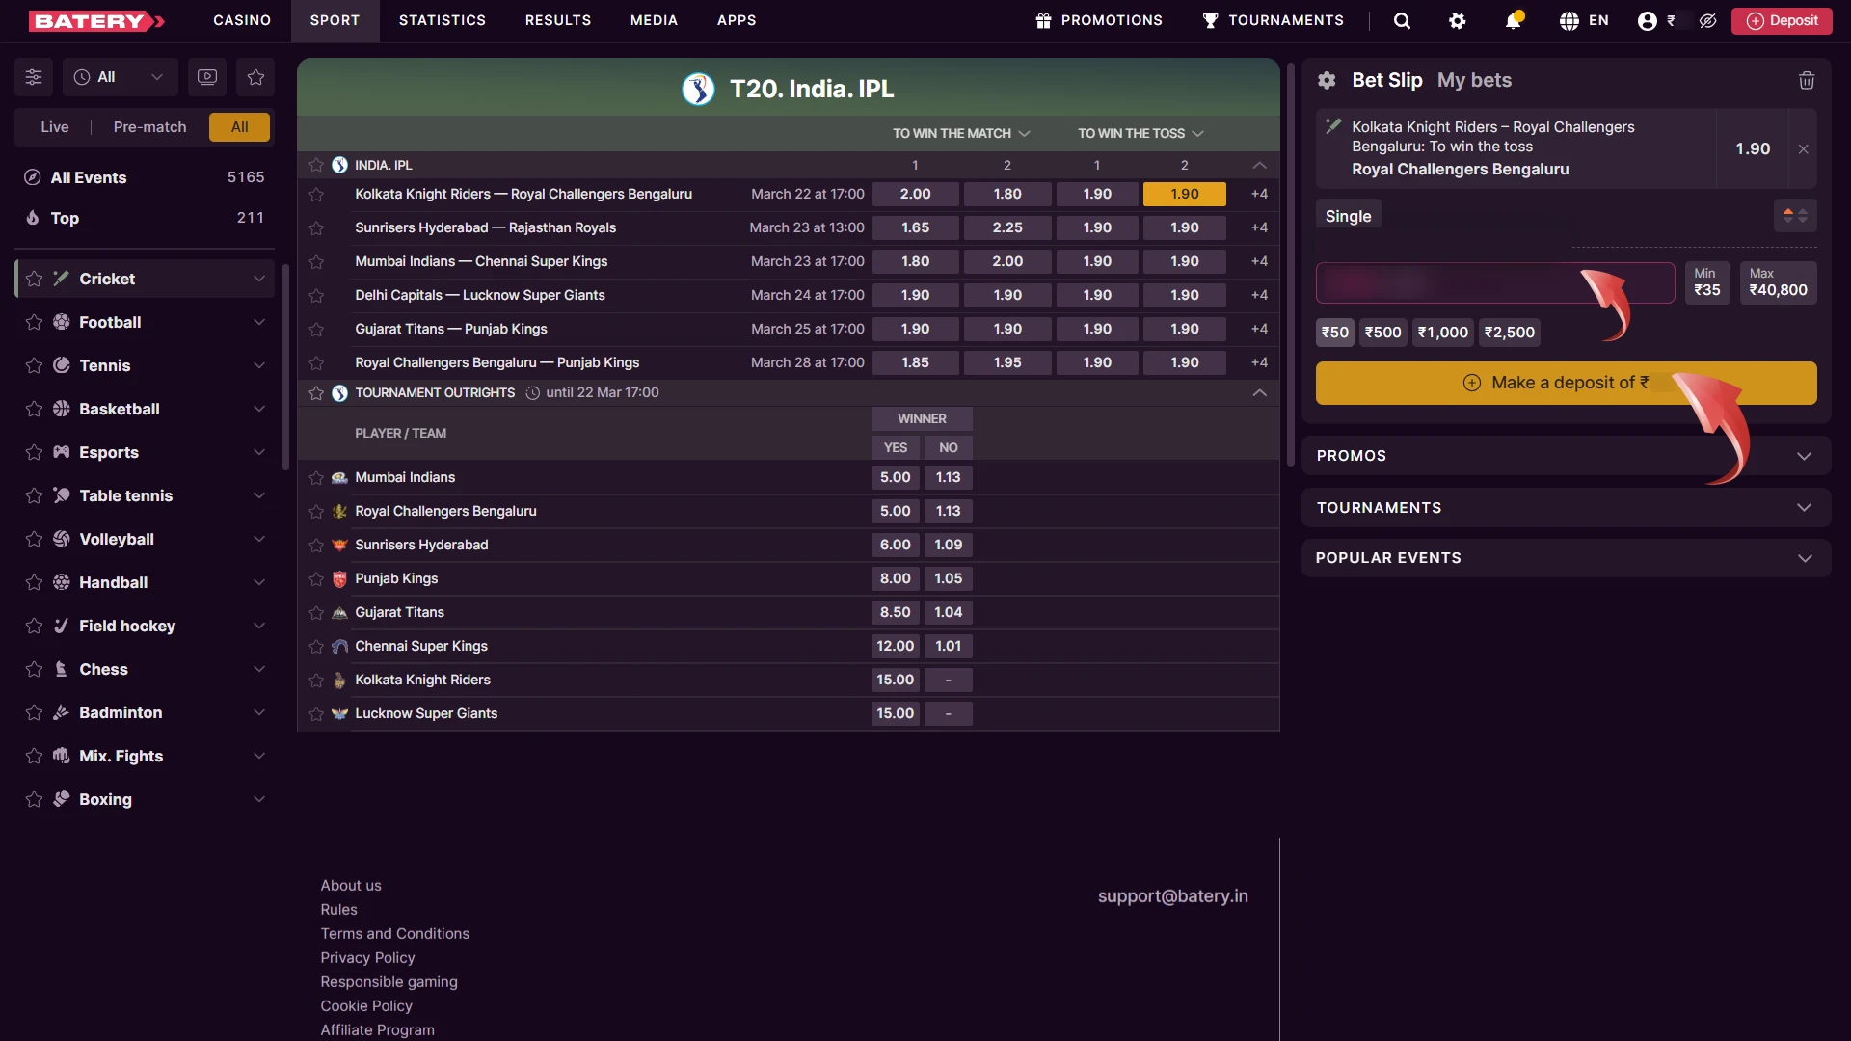Viewport: 1851px width, 1041px height.
Task: Open the My bets tab
Action: [1474, 81]
